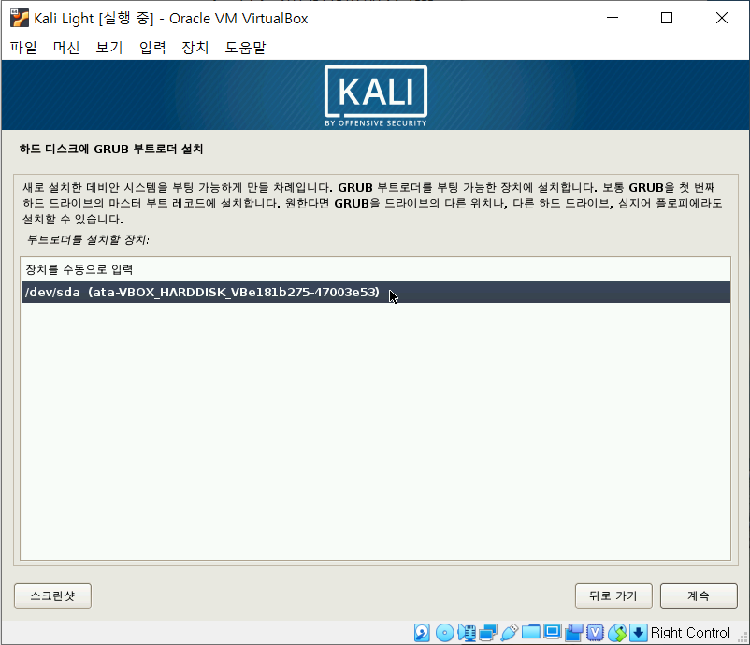Click the display status icon

pos(553,632)
